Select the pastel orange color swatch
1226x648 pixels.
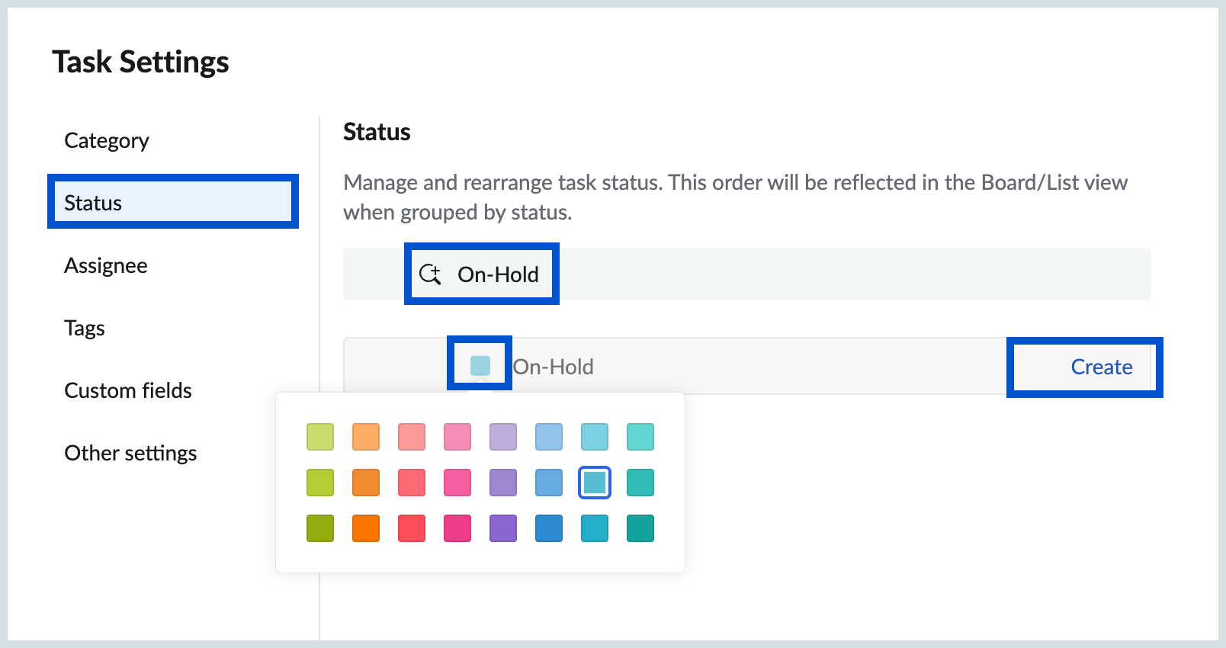tap(366, 437)
